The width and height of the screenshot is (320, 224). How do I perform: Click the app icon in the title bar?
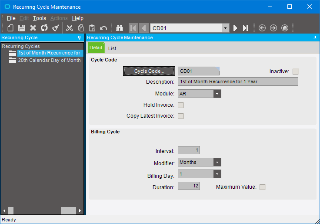click(7, 7)
